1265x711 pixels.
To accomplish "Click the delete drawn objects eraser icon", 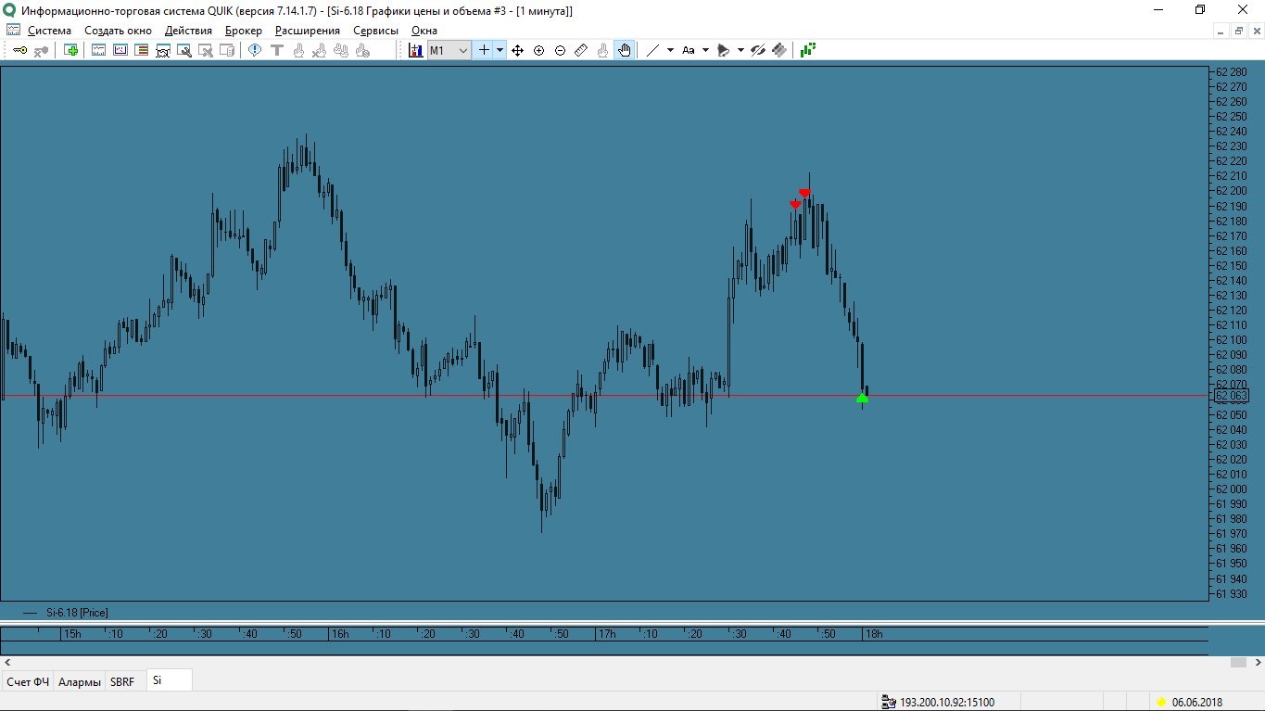I will pos(779,50).
